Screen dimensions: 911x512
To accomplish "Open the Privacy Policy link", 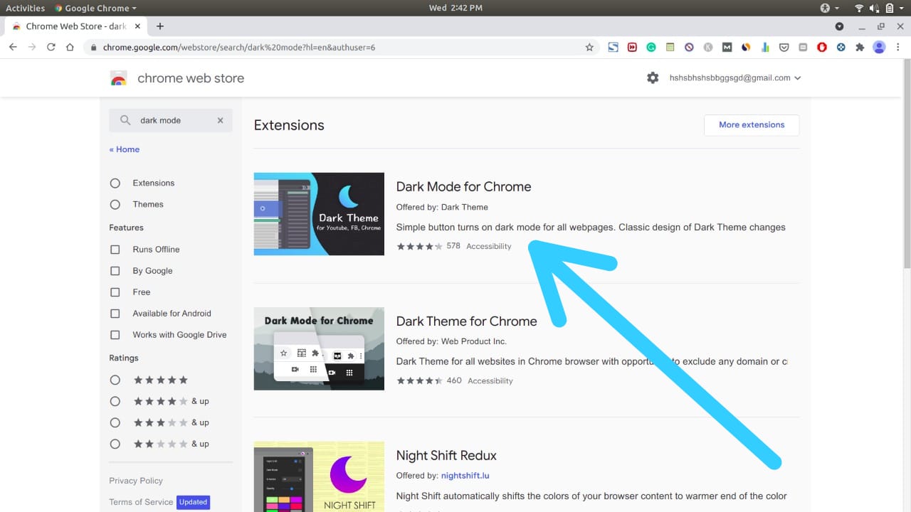I will click(x=136, y=481).
